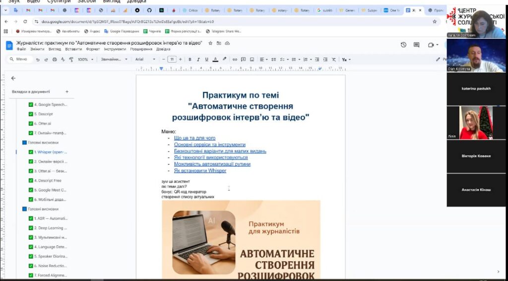Go back in browser
Image resolution: width=508 pixels, height=281 pixels.
6,22
